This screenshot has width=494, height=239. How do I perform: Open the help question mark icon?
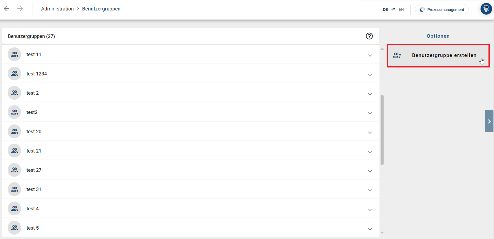click(x=369, y=36)
